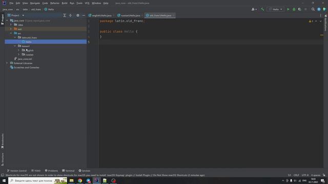328x184 pixels.
Task: Click the UTF-8 encoding in status bar
Action: [x=305, y=175]
